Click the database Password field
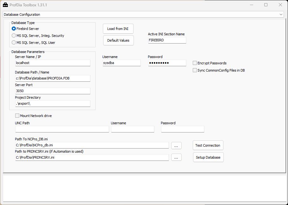Viewport: 288px width, 205px height. 167,63
